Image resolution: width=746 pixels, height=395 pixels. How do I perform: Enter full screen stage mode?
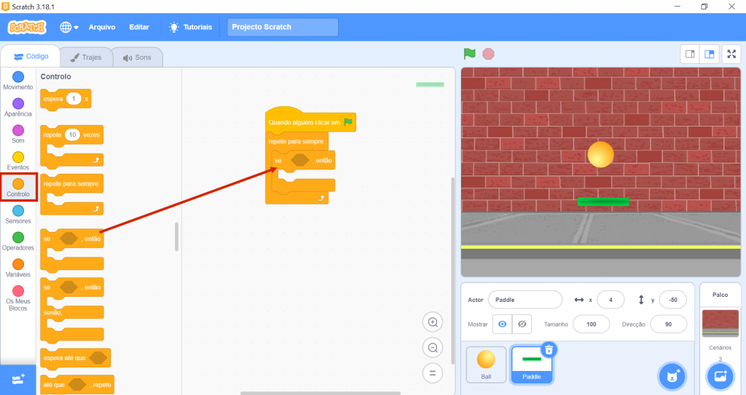pyautogui.click(x=731, y=54)
